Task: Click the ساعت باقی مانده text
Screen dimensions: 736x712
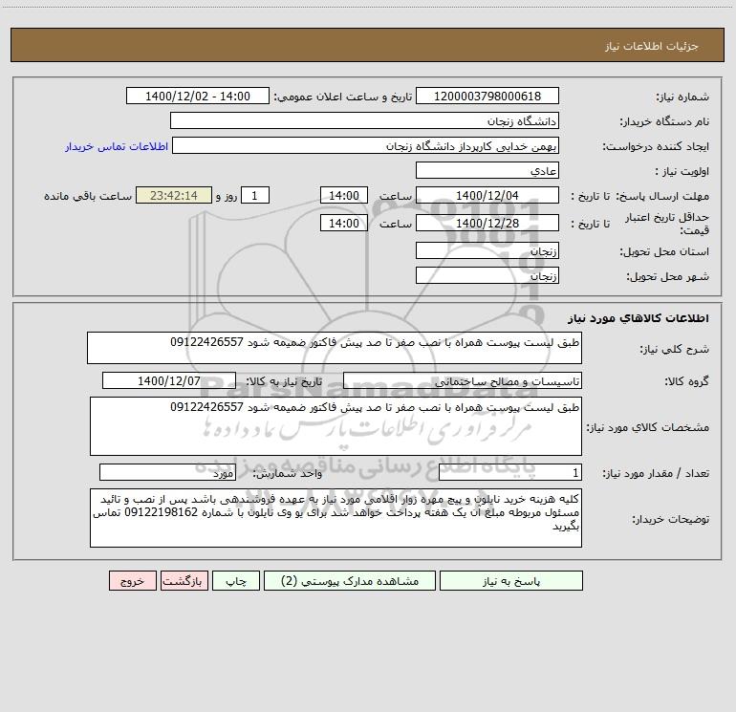Action: point(88,196)
